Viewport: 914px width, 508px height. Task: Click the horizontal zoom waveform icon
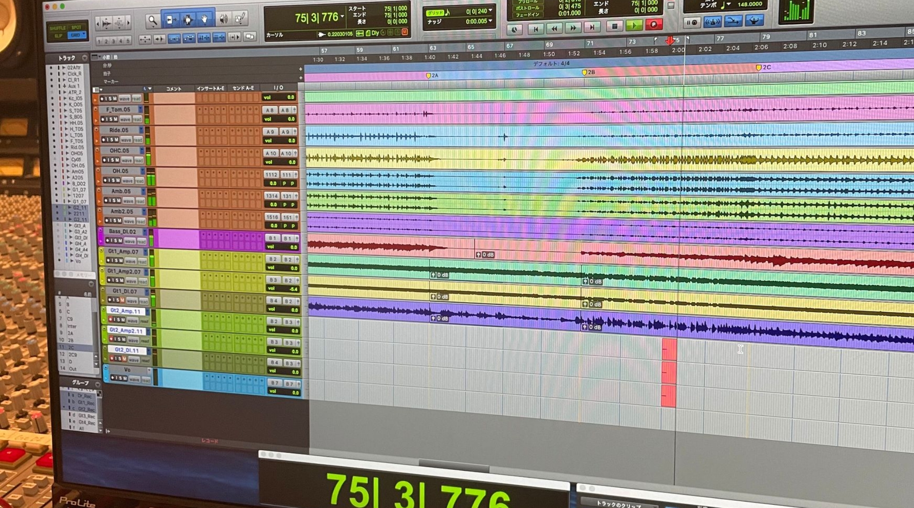pyautogui.click(x=106, y=23)
